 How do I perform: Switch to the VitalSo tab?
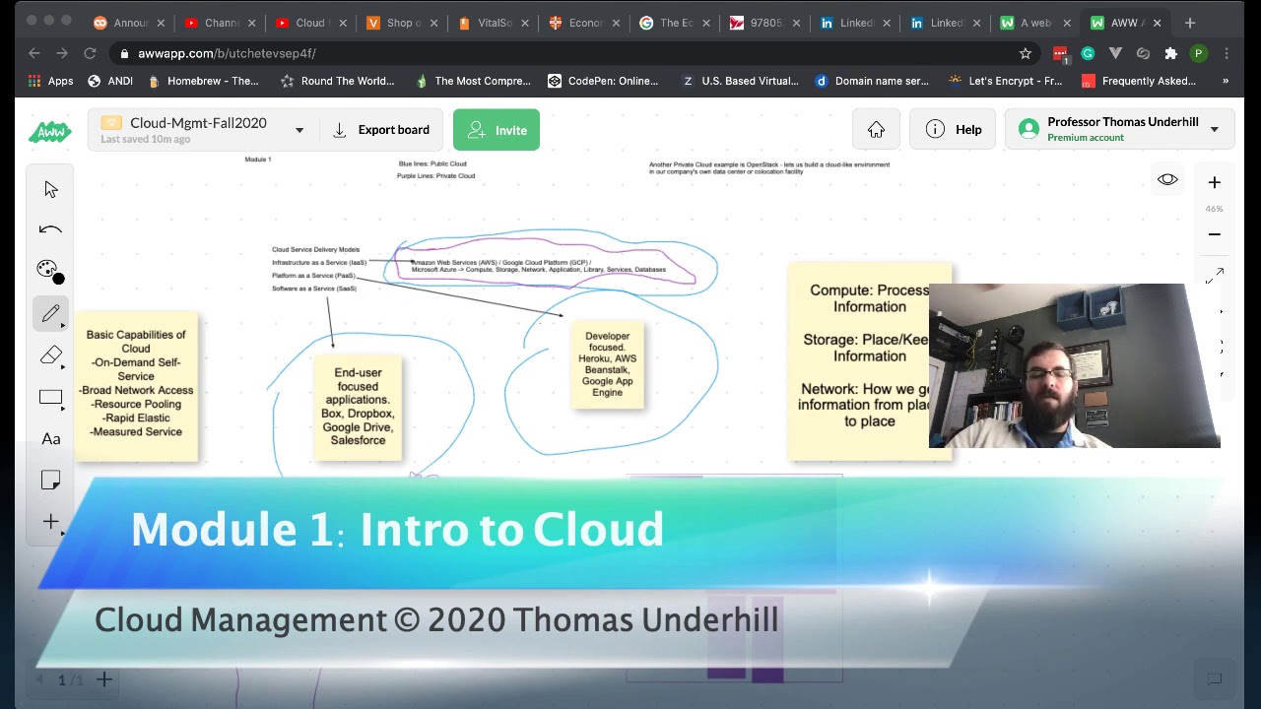coord(491,23)
